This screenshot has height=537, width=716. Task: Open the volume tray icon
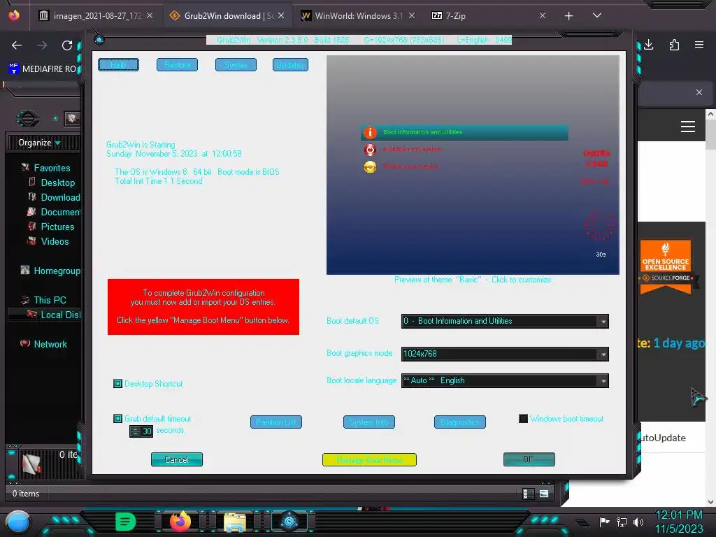(x=638, y=522)
